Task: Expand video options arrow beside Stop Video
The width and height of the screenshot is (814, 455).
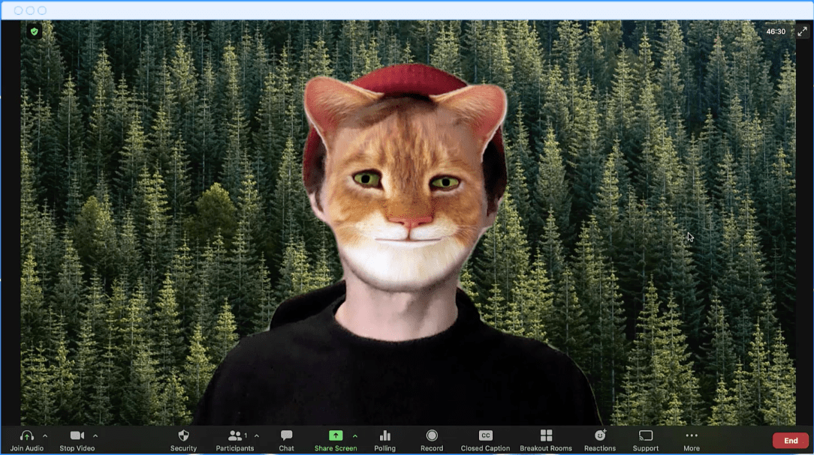Action: coord(95,436)
